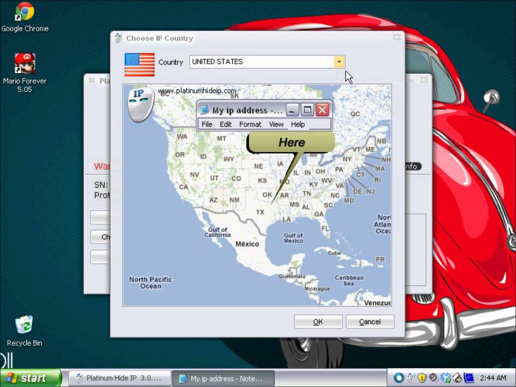This screenshot has width=516, height=387.
Task: Click the OK button
Action: 318,321
